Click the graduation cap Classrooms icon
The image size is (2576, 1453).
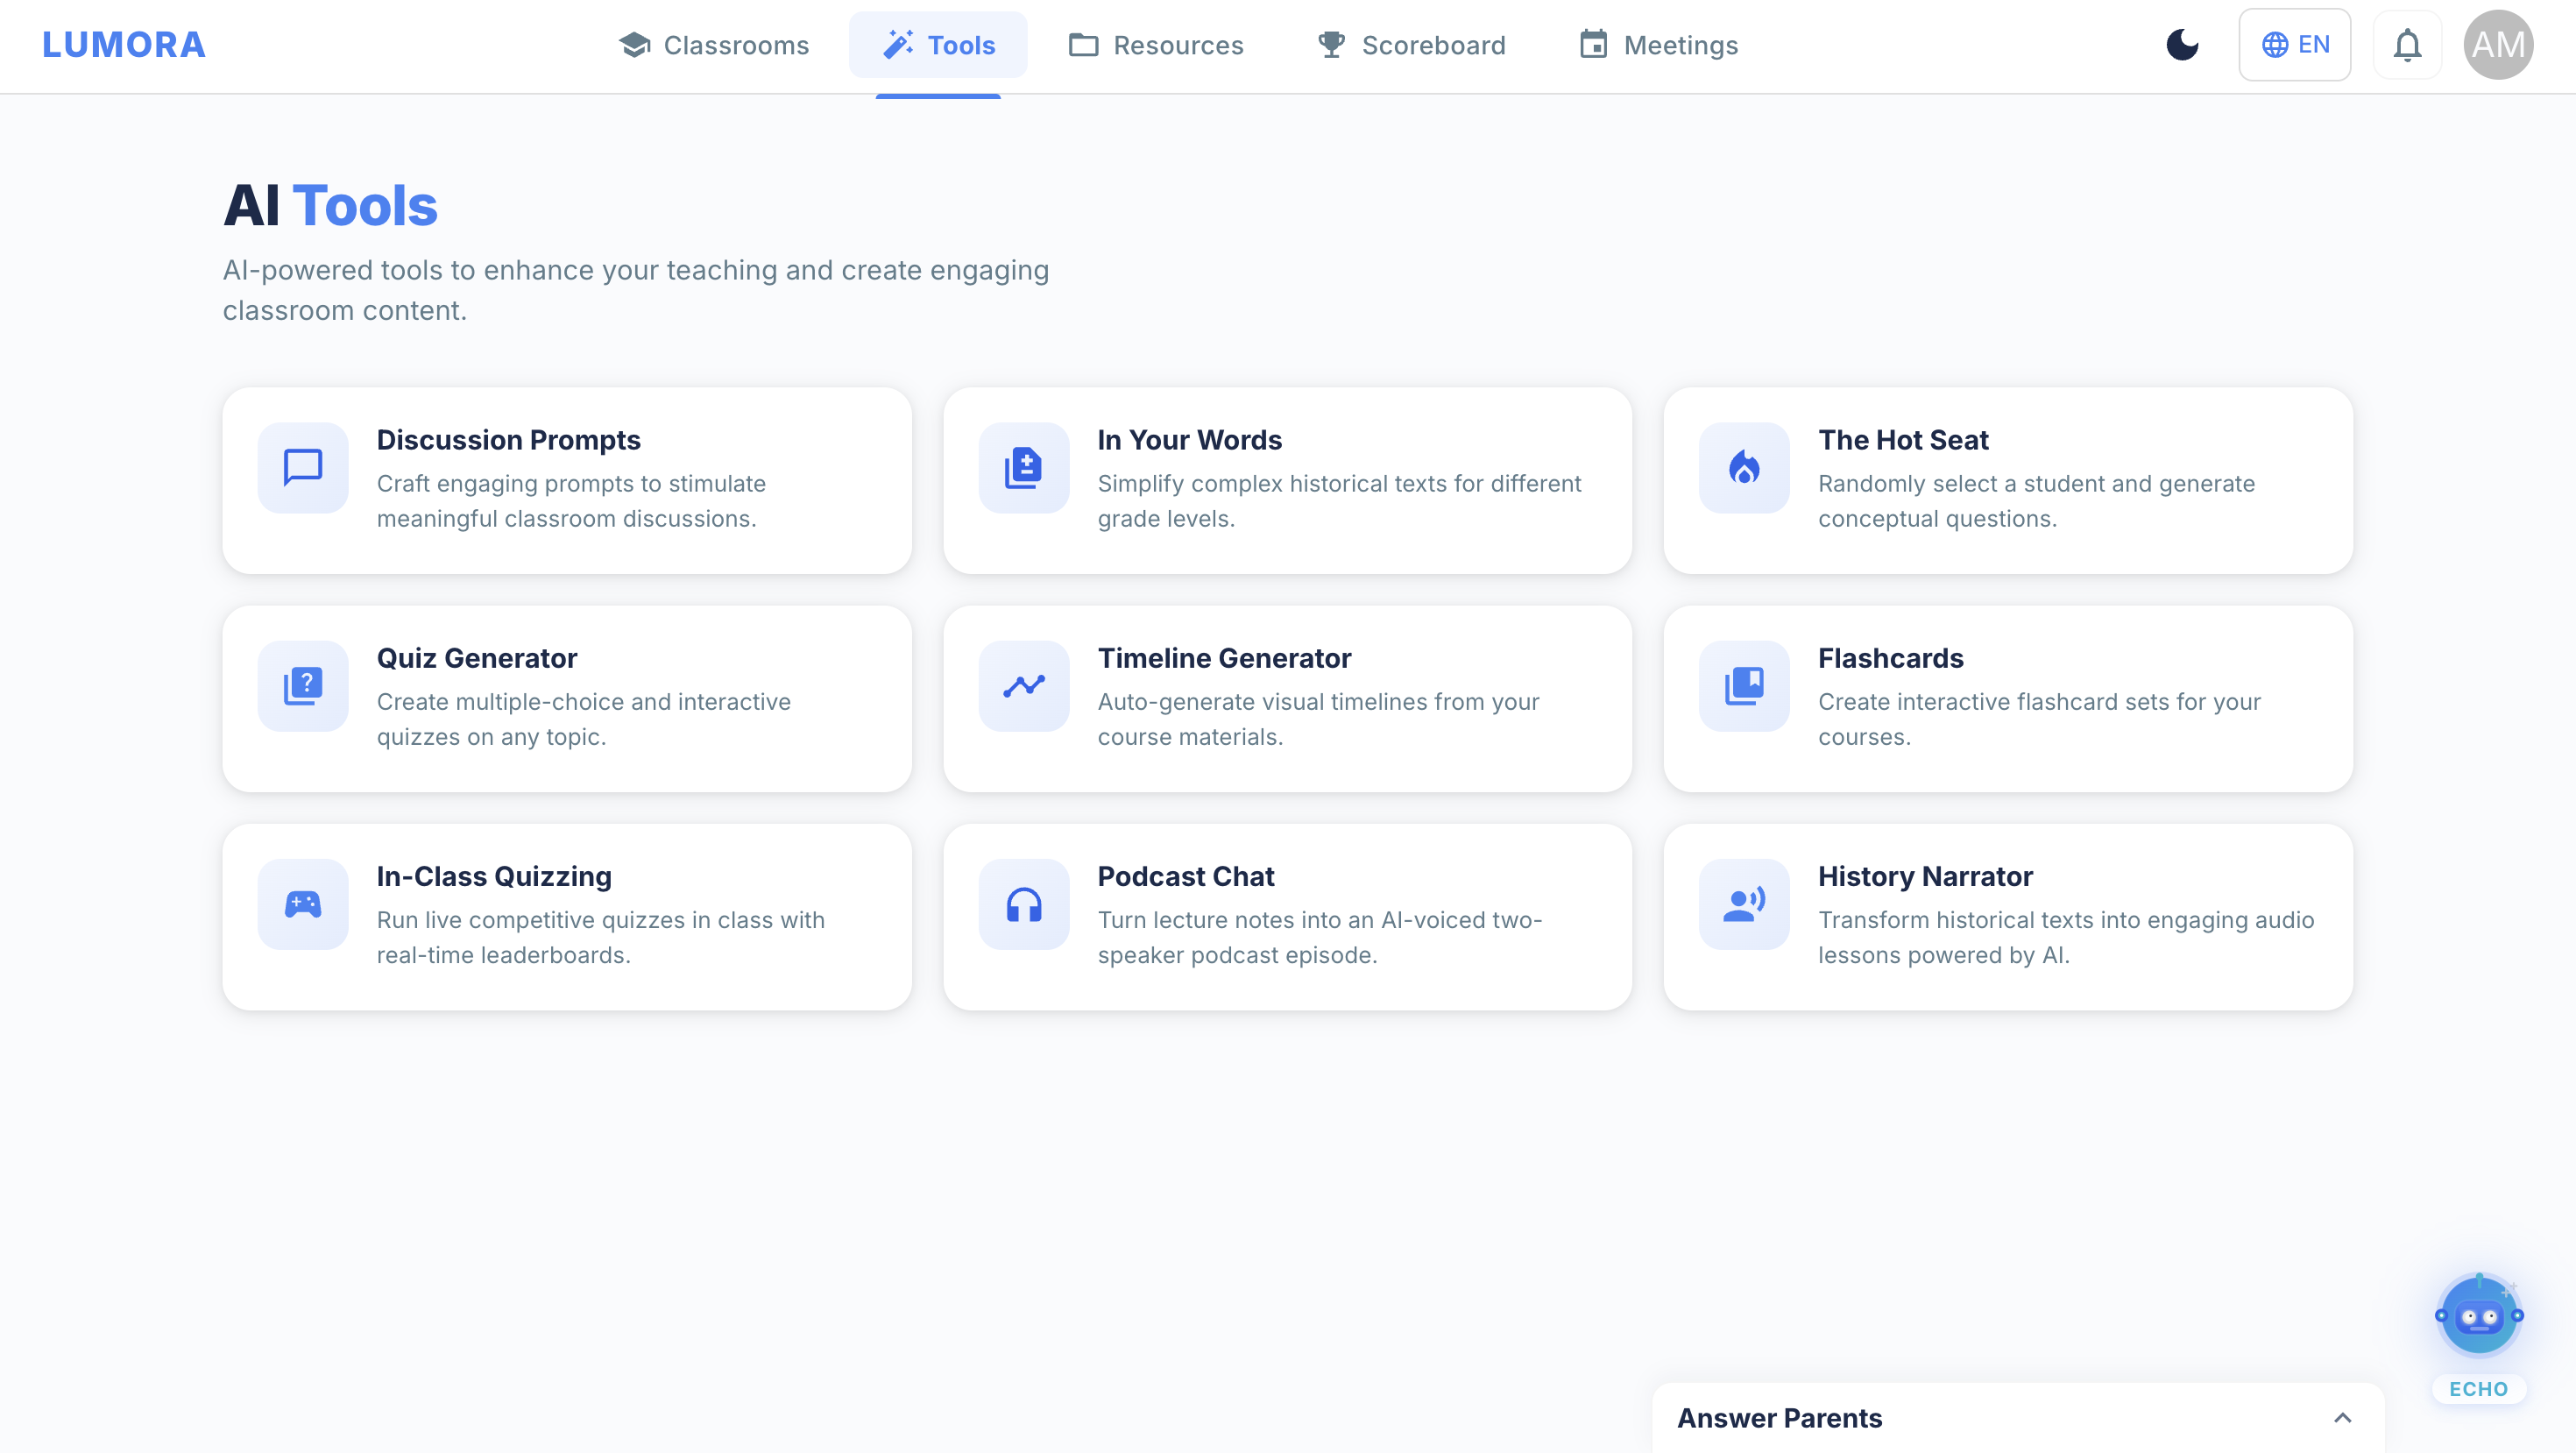(635, 45)
